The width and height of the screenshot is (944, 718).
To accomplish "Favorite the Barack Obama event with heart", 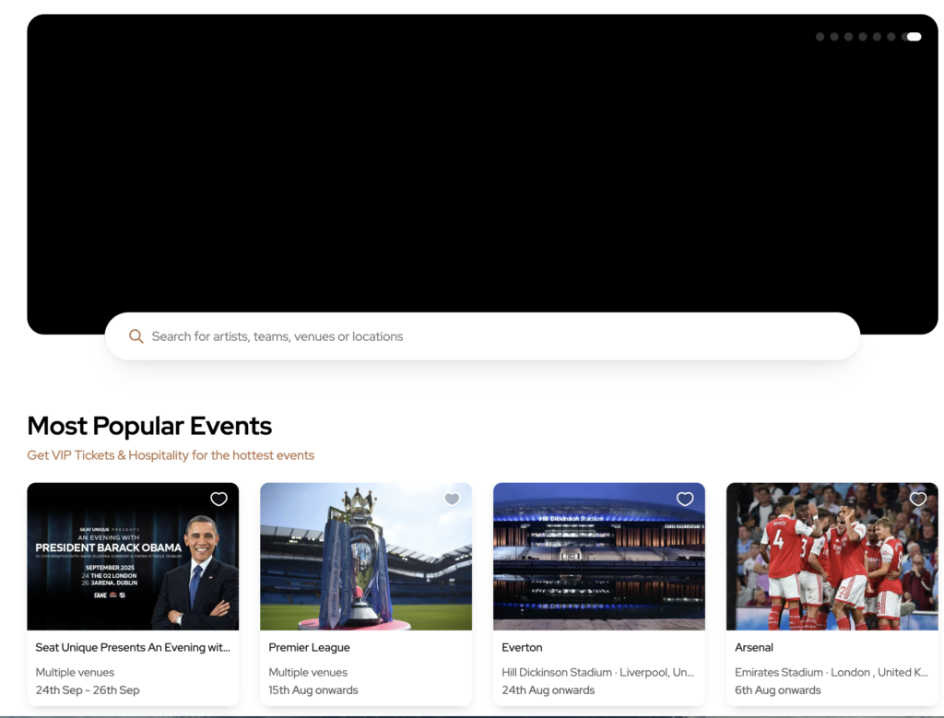I will (x=218, y=499).
